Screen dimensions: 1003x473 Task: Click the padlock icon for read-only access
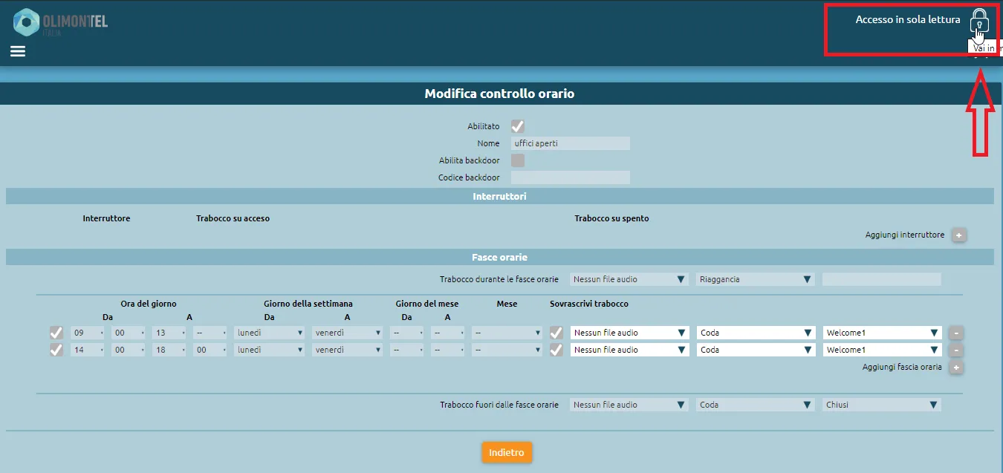click(x=979, y=22)
